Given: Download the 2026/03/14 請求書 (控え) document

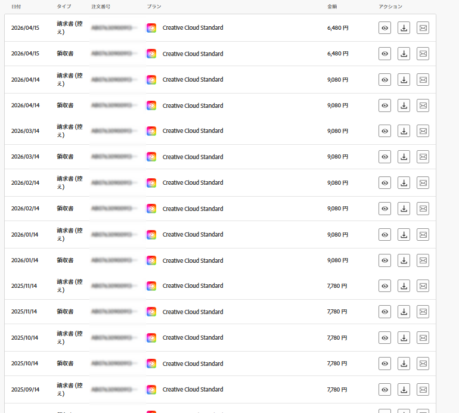Looking at the screenshot, I should (x=404, y=131).
